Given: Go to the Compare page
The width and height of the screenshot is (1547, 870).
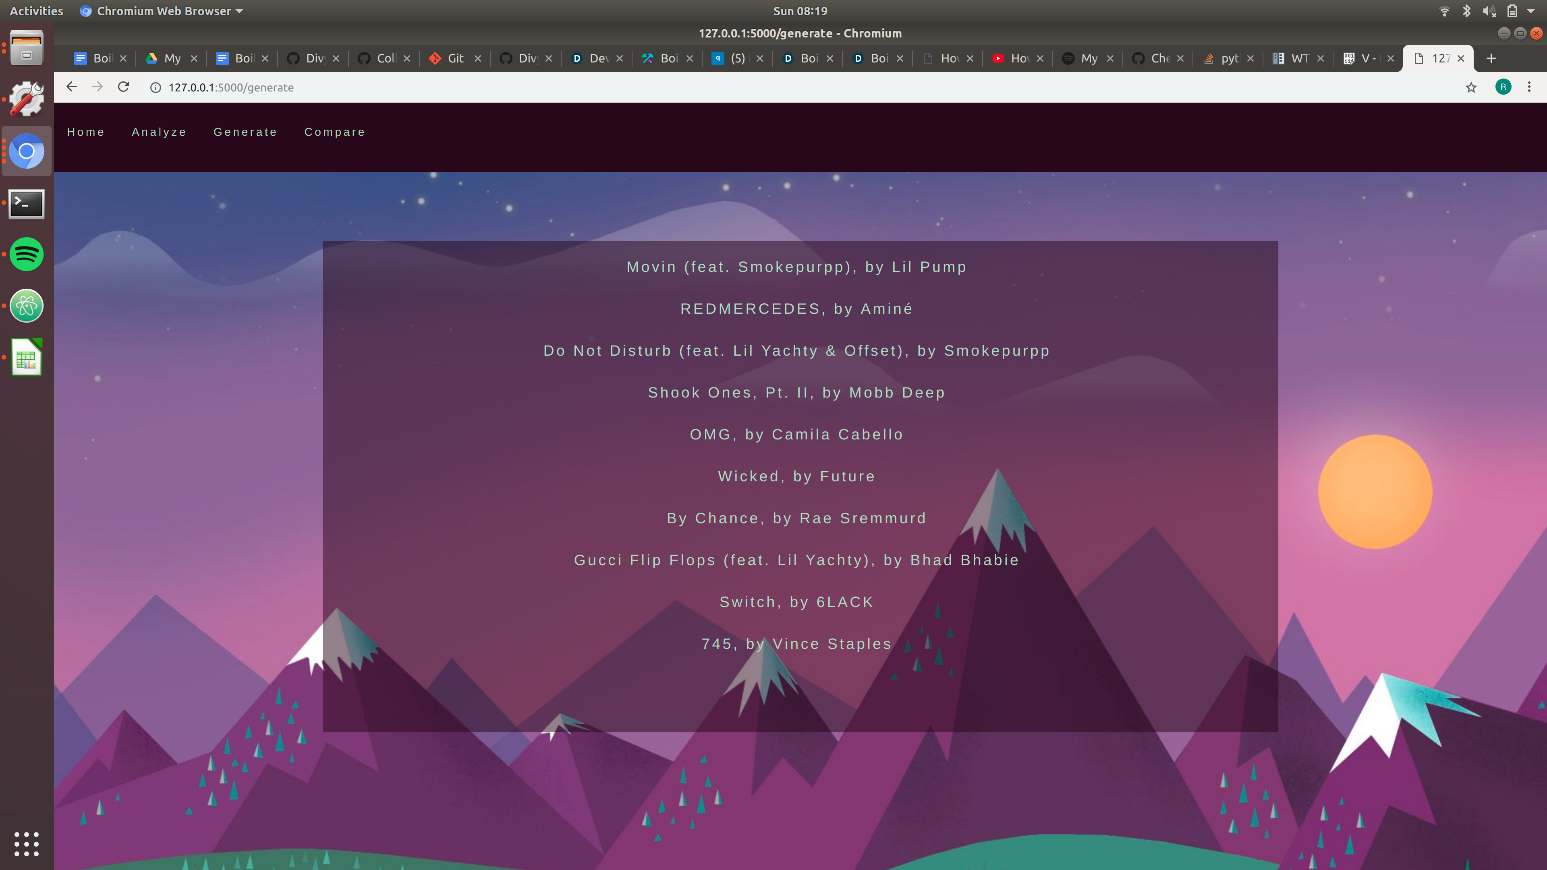Looking at the screenshot, I should click(334, 132).
